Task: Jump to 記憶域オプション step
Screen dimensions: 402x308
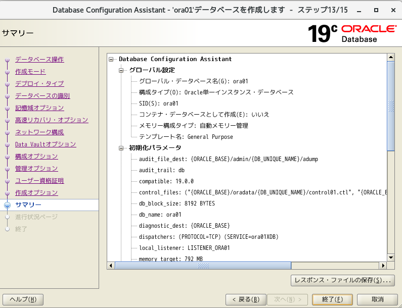Action: click(39, 108)
